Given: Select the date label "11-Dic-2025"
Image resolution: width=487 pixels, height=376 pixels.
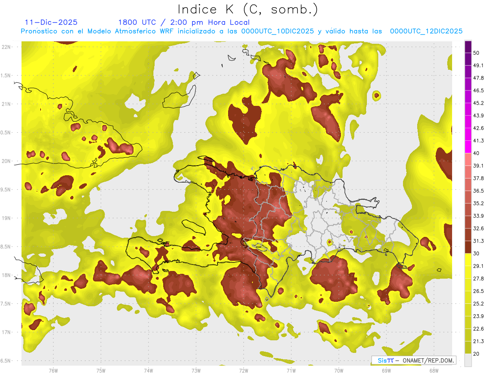Looking at the screenshot, I should (52, 22).
